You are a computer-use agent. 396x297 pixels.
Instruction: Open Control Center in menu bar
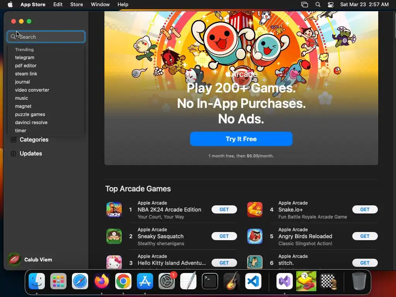click(331, 5)
